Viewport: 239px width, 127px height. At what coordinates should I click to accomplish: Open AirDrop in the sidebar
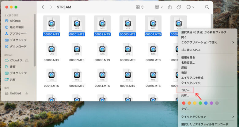(15, 21)
